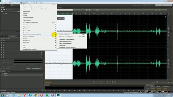The image size is (173, 97).
Task: Choose DeHummer in submenu
Action: [72, 45]
